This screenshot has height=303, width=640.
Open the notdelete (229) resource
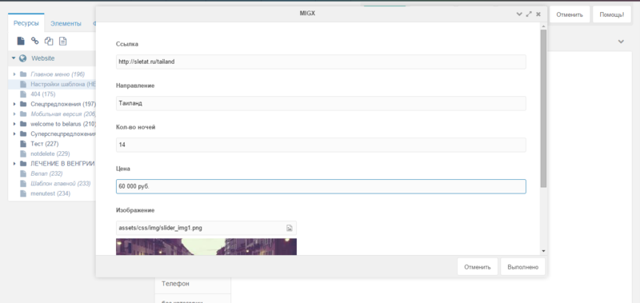(50, 153)
